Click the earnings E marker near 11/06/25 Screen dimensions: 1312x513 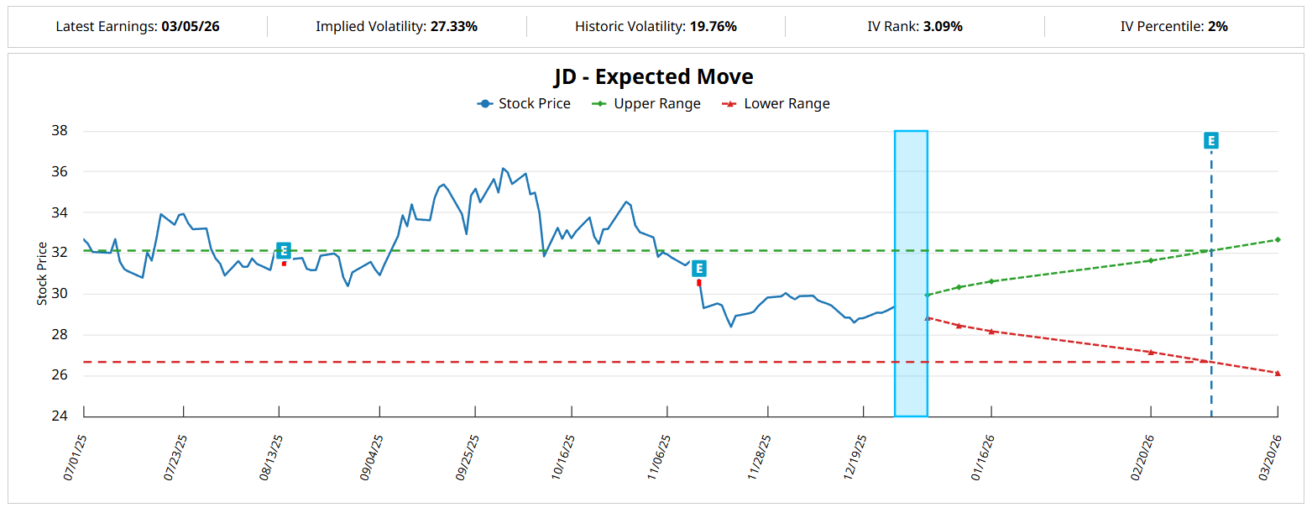[x=698, y=269]
